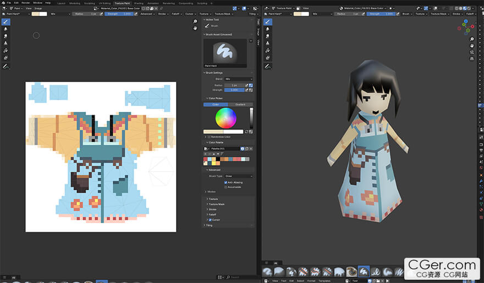Select the Soften tool in image editor toolbar
Screen dimensions: 484x283
pos(6,29)
